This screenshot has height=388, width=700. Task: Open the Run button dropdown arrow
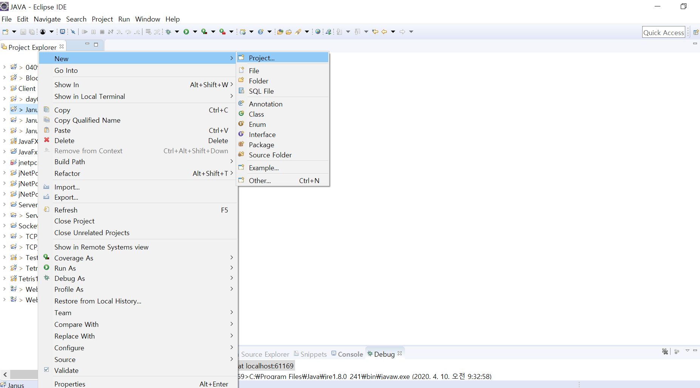pyautogui.click(x=195, y=32)
